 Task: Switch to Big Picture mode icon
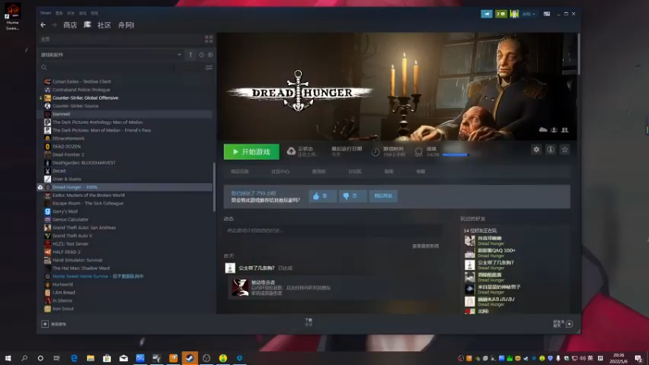[547, 14]
